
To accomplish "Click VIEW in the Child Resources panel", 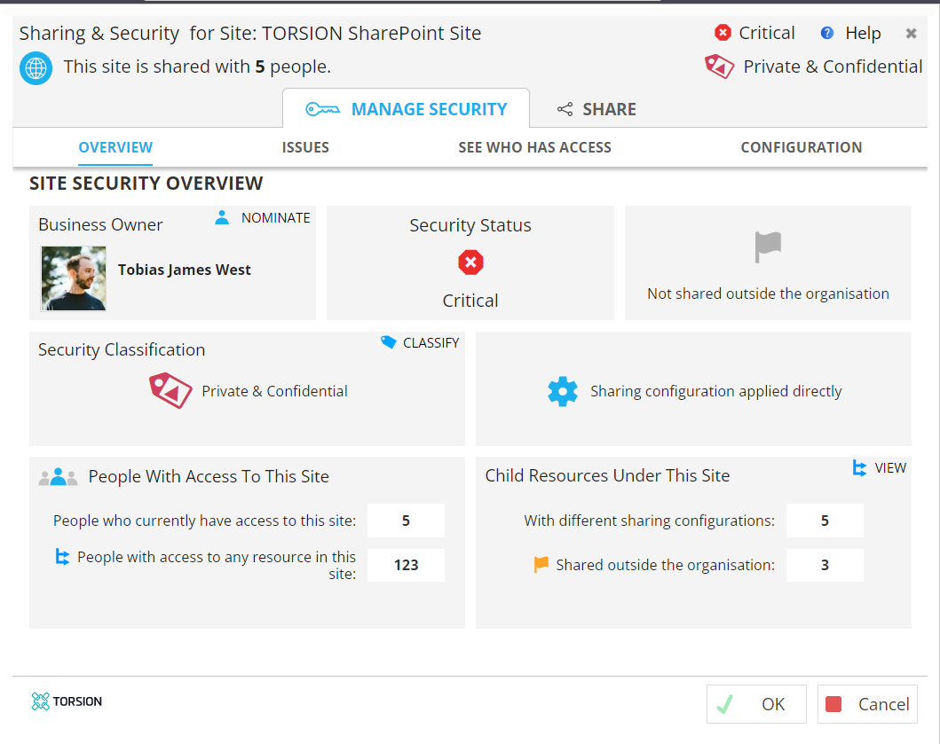I will coord(879,467).
